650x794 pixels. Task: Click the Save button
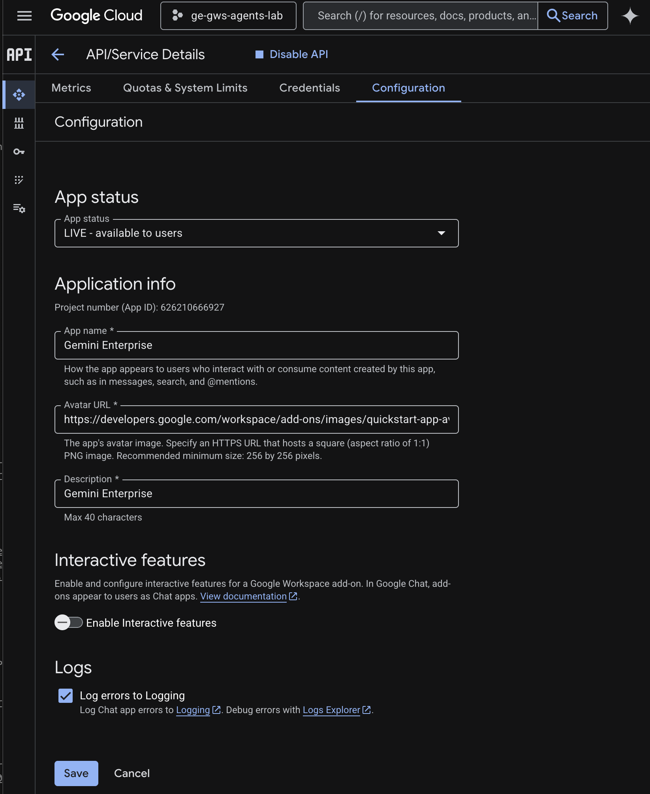tap(76, 773)
